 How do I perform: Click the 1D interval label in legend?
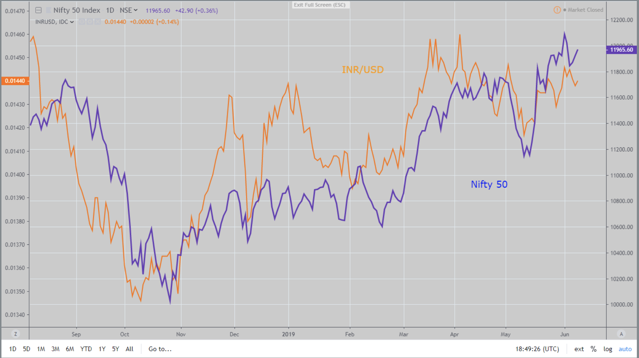coord(110,10)
